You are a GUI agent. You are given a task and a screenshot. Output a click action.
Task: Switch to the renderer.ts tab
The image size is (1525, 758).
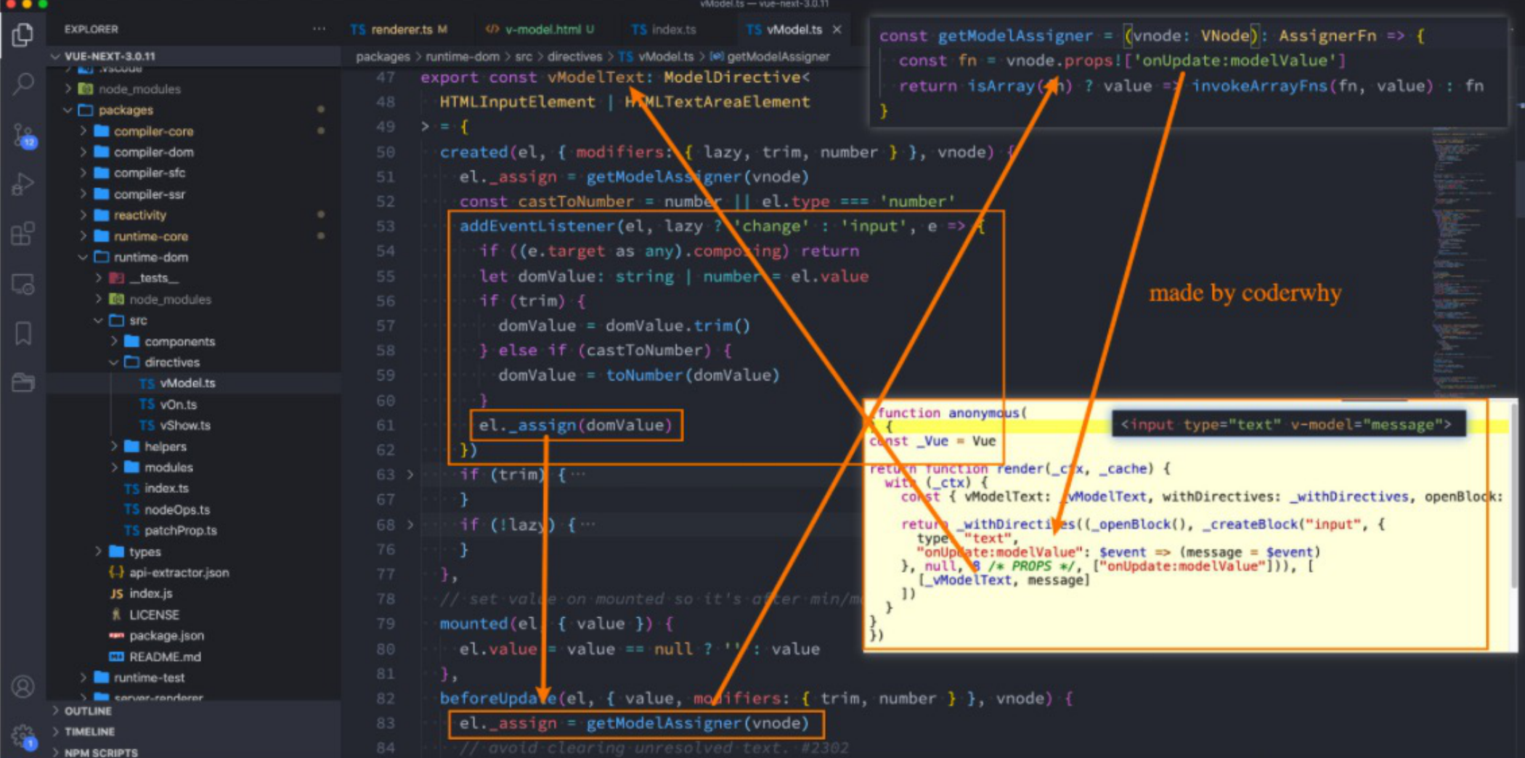pyautogui.click(x=399, y=29)
